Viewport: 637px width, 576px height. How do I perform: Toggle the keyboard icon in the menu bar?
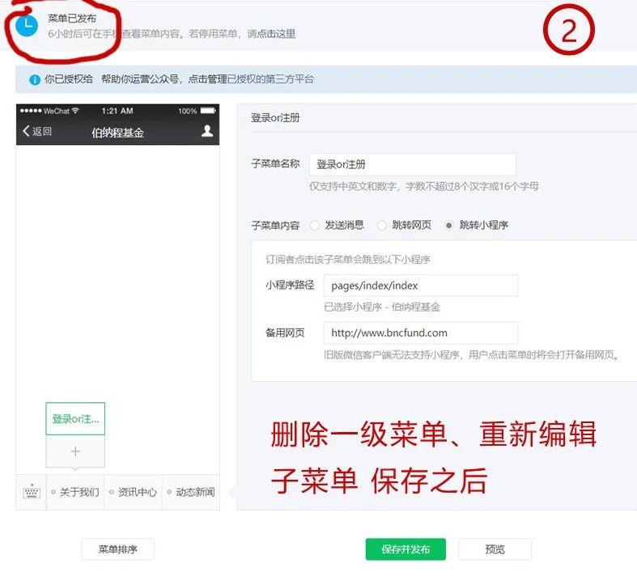coord(32,492)
